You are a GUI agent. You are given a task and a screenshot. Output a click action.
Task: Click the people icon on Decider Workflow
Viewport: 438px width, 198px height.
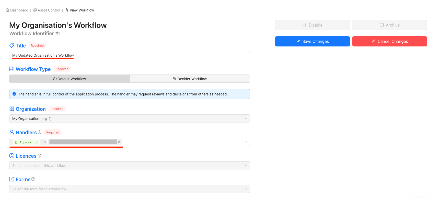(175, 79)
